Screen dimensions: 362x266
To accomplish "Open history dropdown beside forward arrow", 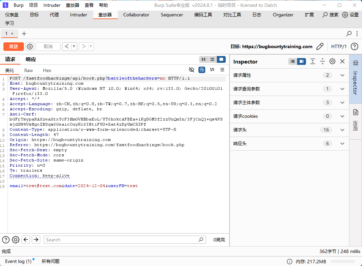I will coord(91,46).
